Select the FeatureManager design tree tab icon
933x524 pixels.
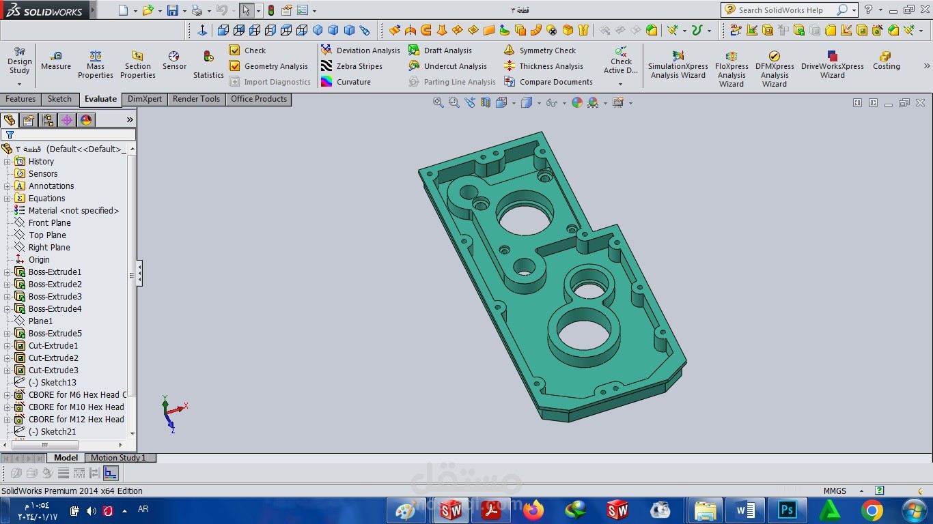click(10, 120)
